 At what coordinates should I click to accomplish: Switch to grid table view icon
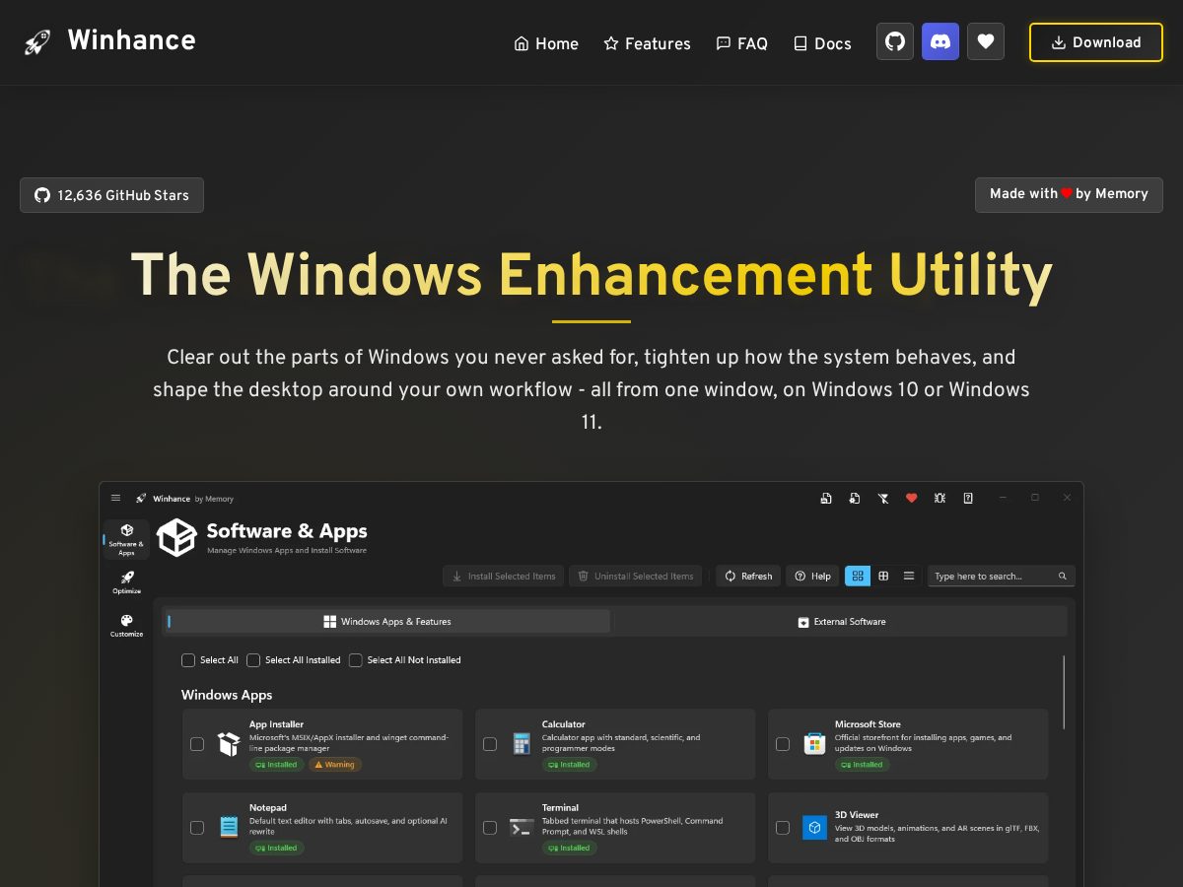point(883,576)
